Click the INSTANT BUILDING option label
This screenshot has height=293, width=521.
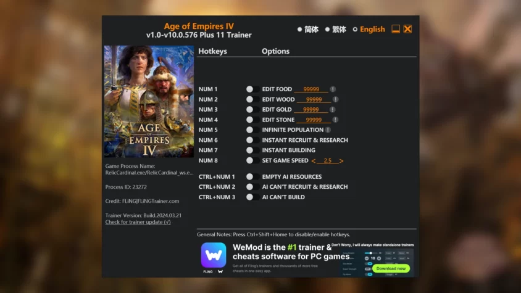(288, 150)
